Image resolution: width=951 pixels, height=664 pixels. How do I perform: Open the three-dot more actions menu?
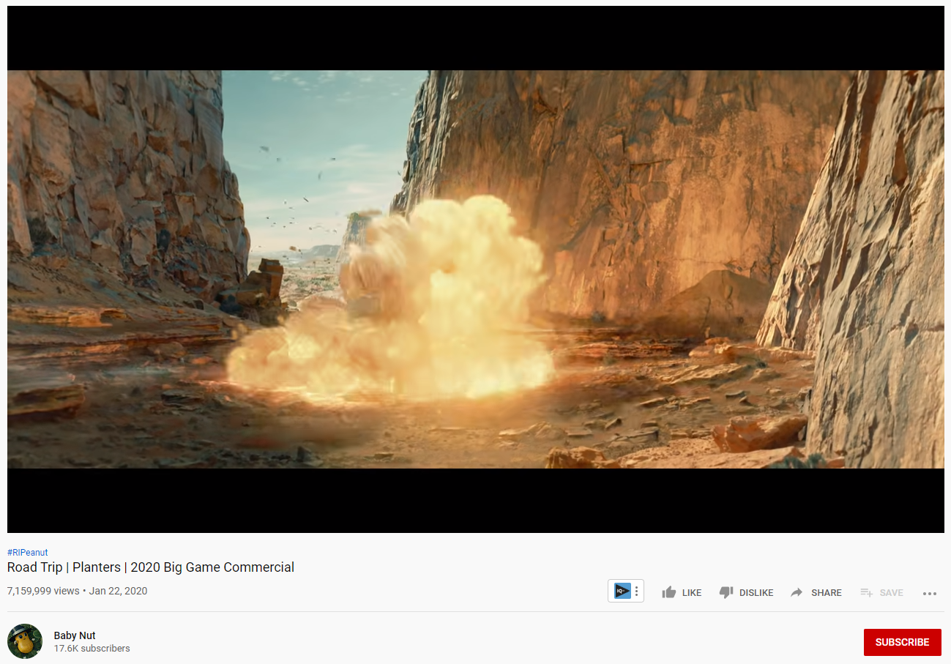click(930, 593)
